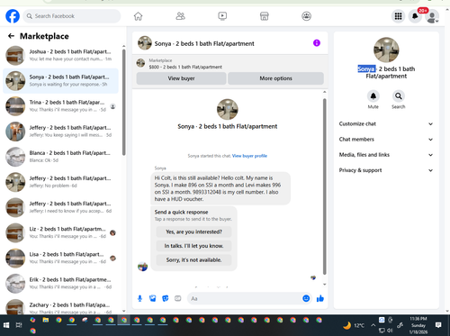
Task: Click the View buyer button
Action: click(x=181, y=78)
